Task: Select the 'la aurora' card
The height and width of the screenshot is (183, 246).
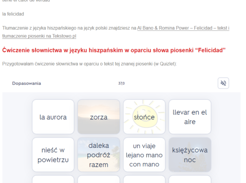Action: pyautogui.click(x=53, y=117)
